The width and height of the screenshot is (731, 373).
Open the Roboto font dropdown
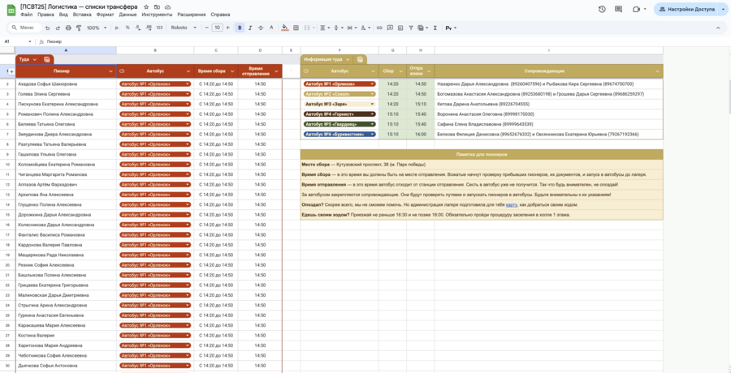pyautogui.click(x=183, y=28)
